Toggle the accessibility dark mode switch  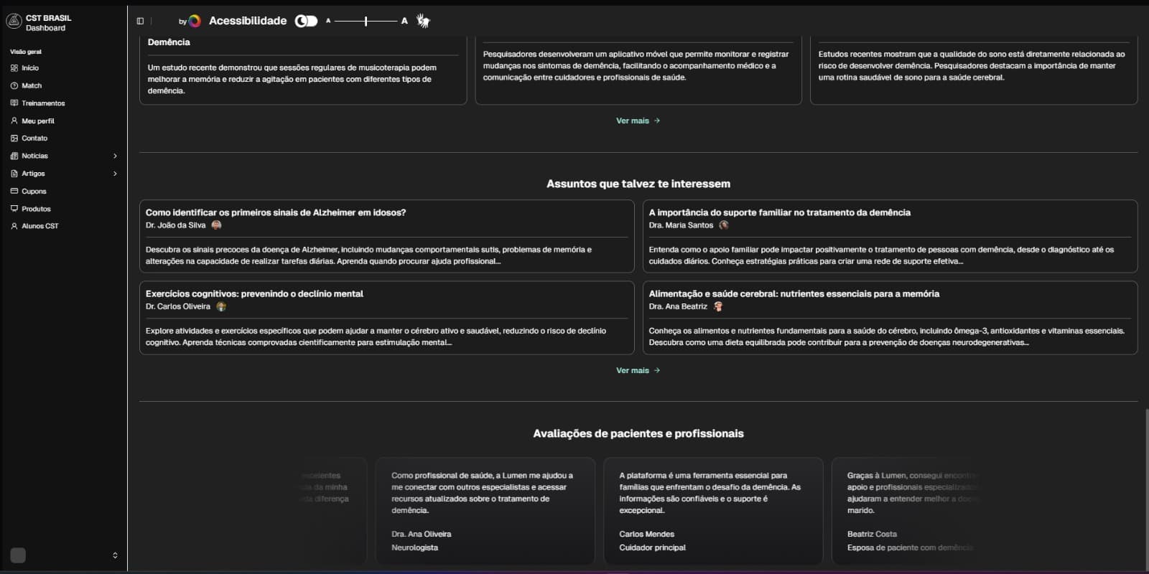pyautogui.click(x=307, y=21)
